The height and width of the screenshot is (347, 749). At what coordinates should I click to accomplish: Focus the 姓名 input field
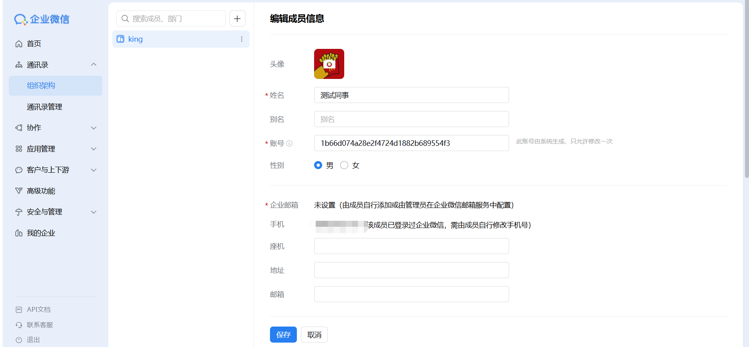pos(412,95)
